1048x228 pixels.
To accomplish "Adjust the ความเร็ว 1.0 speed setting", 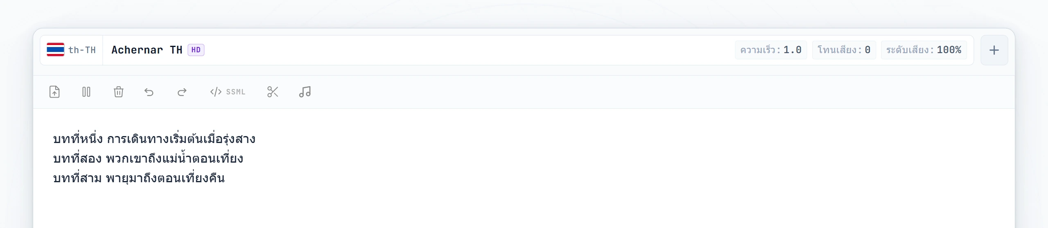I will 771,50.
